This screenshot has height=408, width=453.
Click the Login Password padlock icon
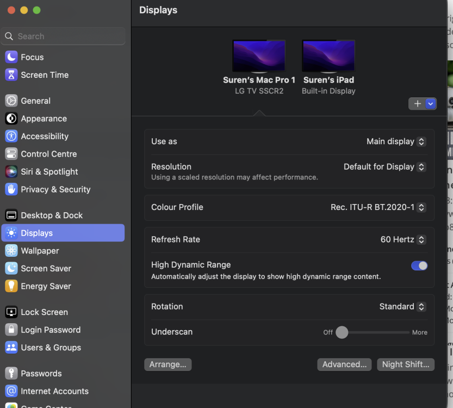coord(11,330)
